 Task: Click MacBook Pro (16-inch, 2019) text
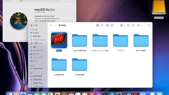[x=44, y=16]
